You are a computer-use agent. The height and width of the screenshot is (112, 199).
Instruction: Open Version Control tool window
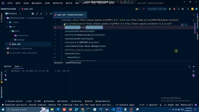(x=14, y=101)
